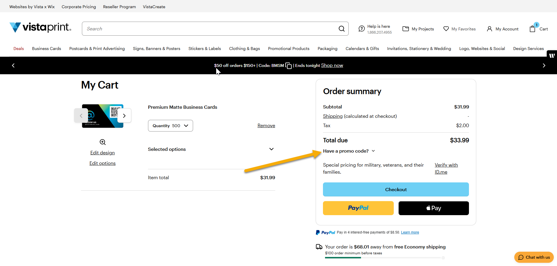Expand Have a promo code

349,151
